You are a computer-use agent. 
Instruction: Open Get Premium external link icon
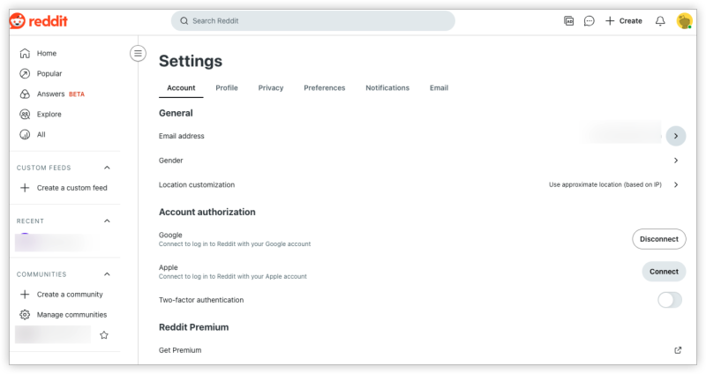(678, 350)
